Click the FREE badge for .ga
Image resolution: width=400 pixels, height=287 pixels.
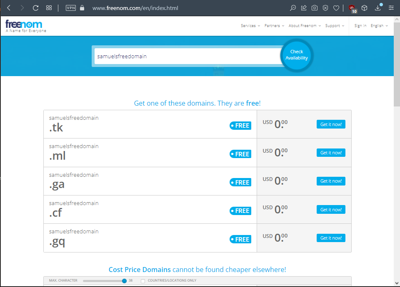pos(240,182)
